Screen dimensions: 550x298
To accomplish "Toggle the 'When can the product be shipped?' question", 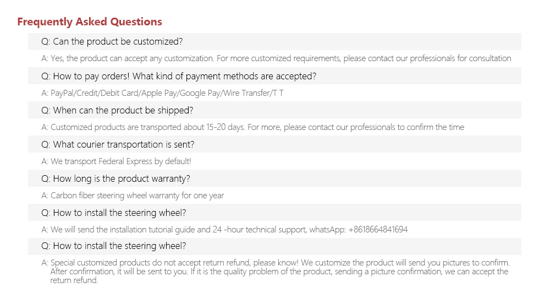I will click(x=117, y=110).
